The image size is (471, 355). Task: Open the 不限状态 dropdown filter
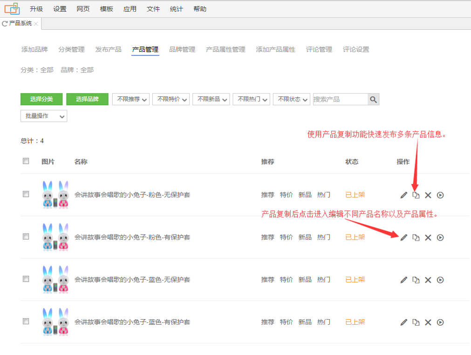(291, 99)
